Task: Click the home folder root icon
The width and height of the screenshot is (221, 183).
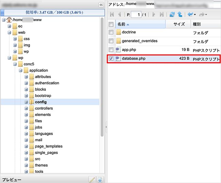Action: [x=9, y=20]
